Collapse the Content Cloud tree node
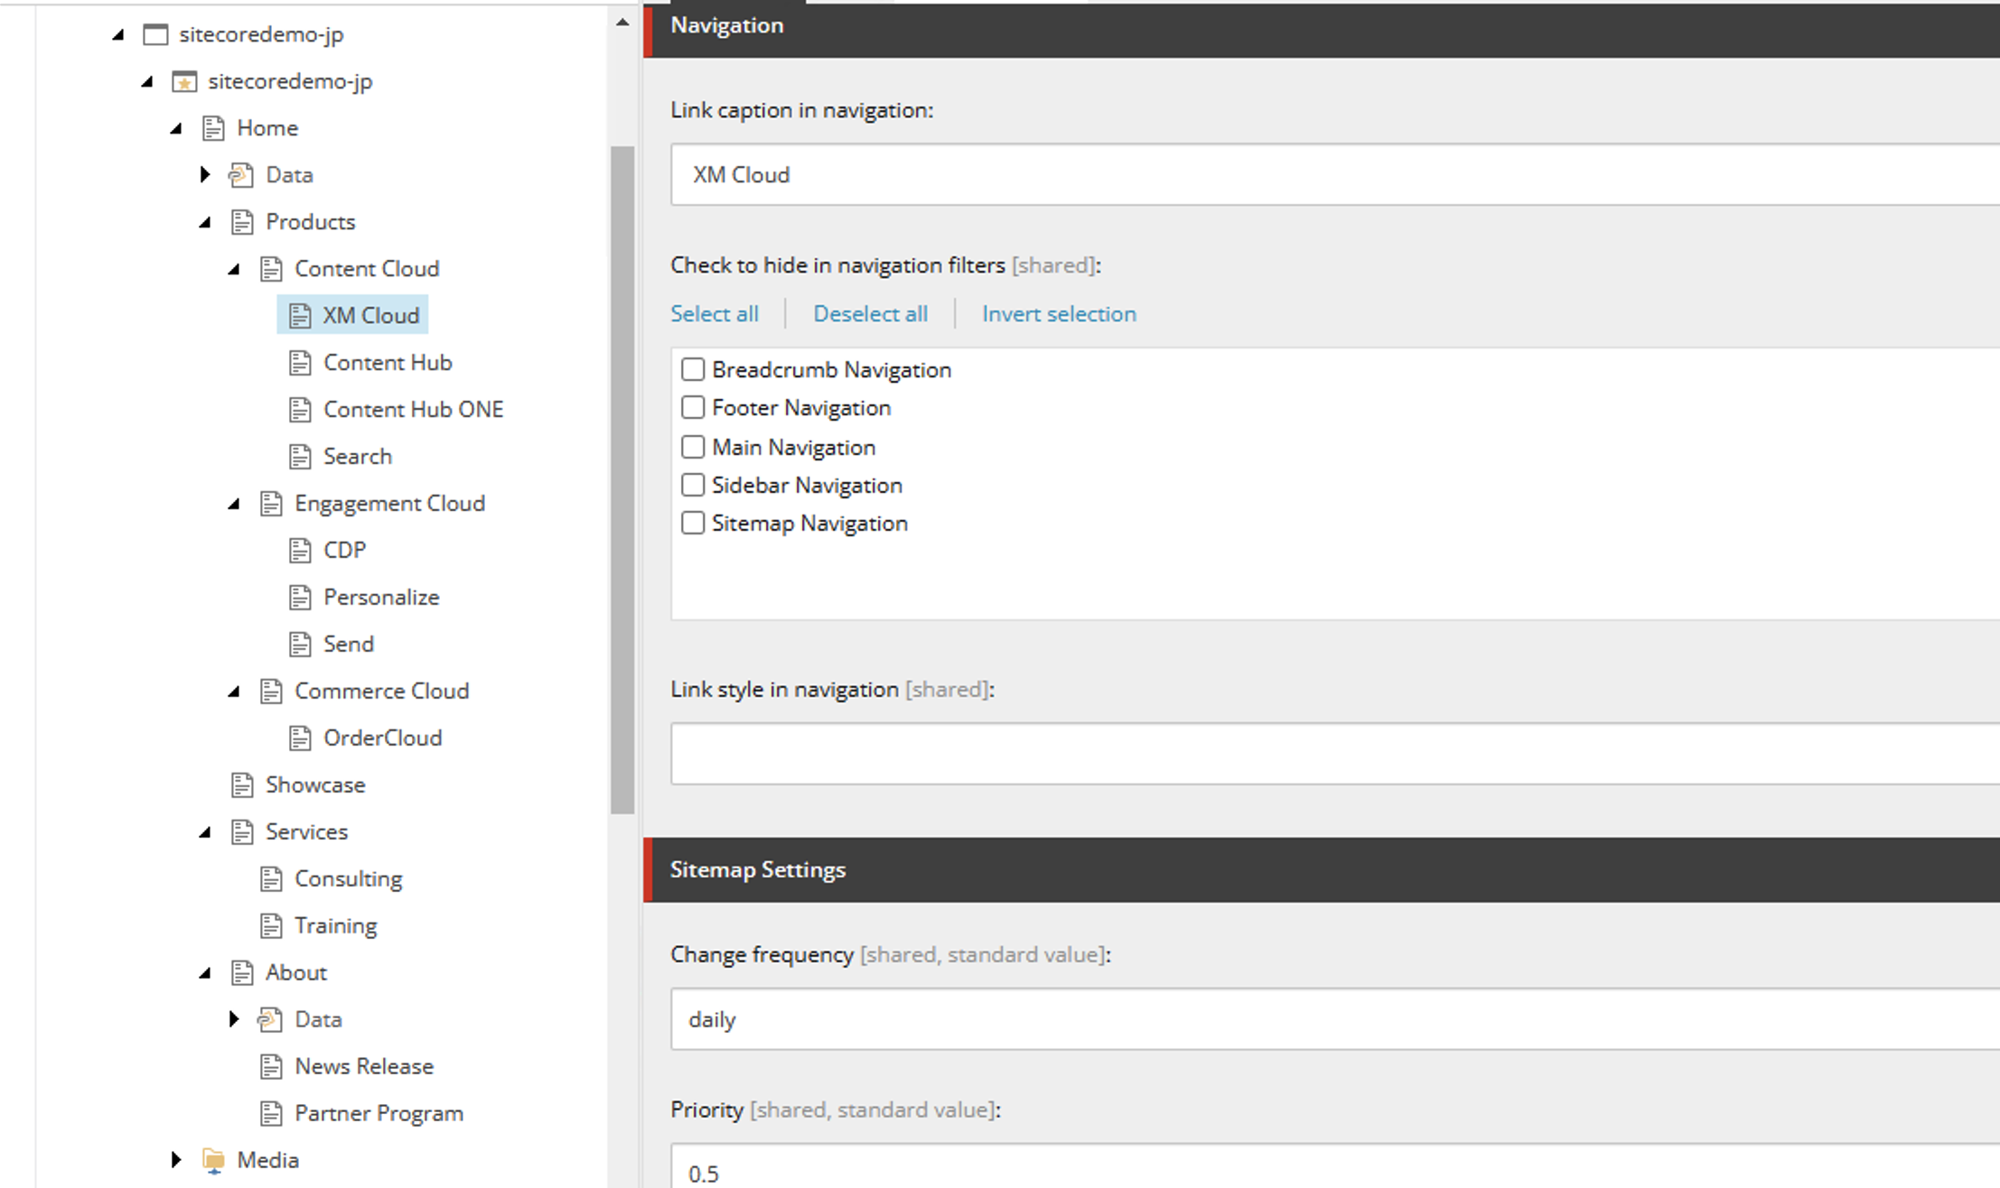The image size is (2000, 1188). [234, 270]
